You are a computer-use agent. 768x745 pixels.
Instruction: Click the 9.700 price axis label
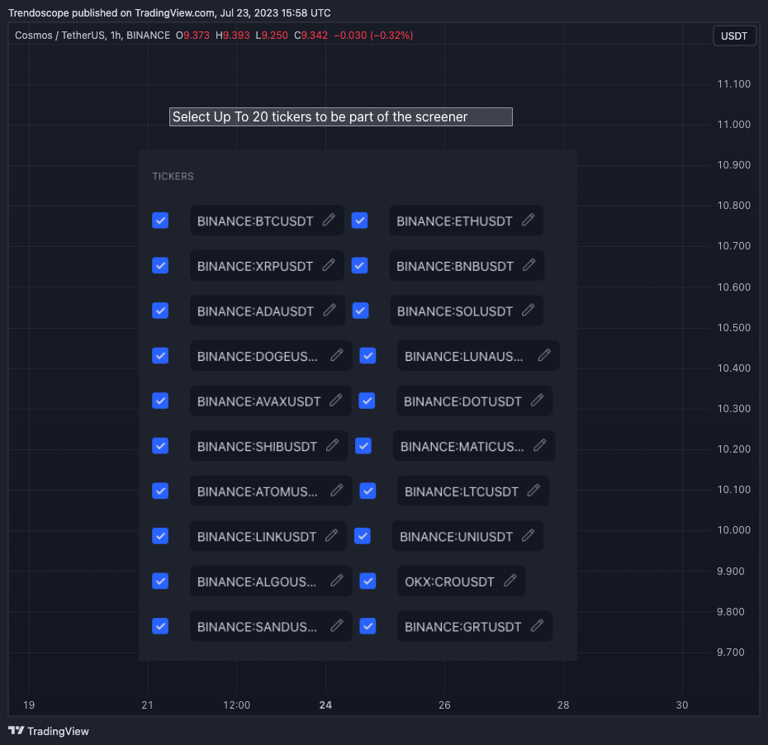click(730, 652)
